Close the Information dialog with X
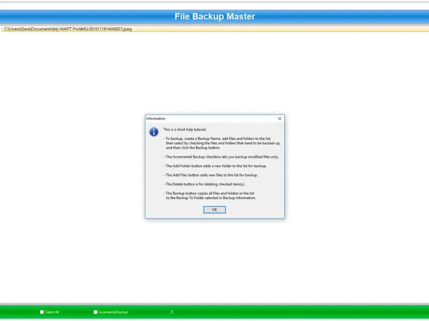The image size is (429, 321). [279, 118]
